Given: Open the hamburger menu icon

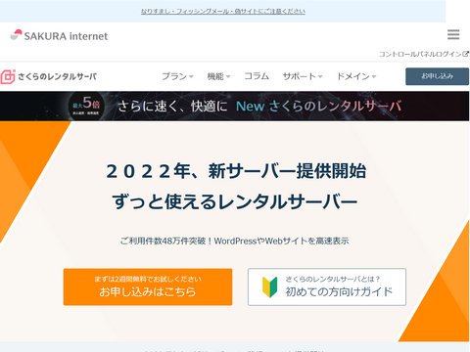Looking at the screenshot, I should tap(453, 34).
